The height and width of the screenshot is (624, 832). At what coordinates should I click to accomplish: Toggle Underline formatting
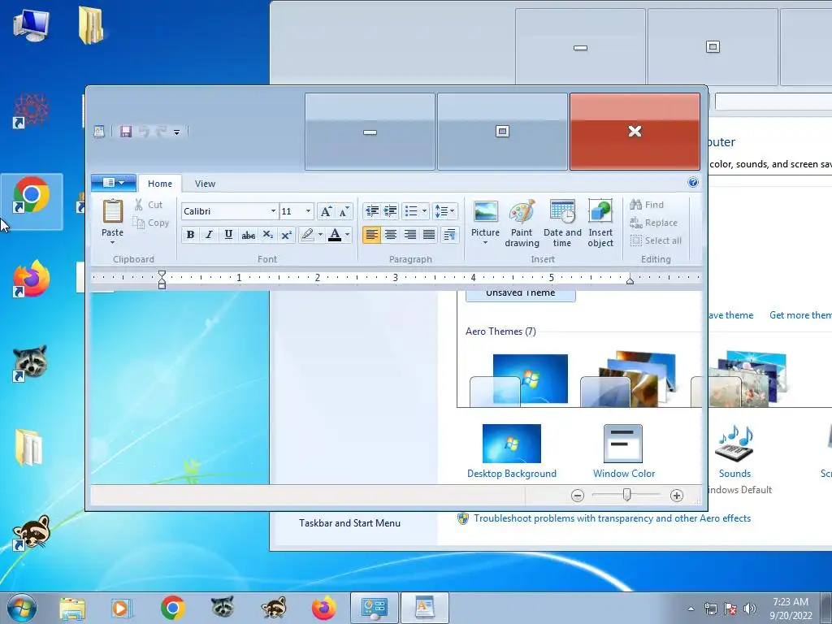(228, 235)
